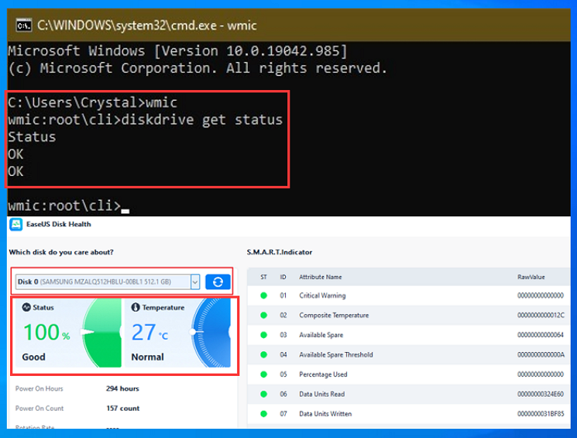Click green status dot for Composite Temperature
This screenshot has height=438, width=577.
click(x=263, y=316)
